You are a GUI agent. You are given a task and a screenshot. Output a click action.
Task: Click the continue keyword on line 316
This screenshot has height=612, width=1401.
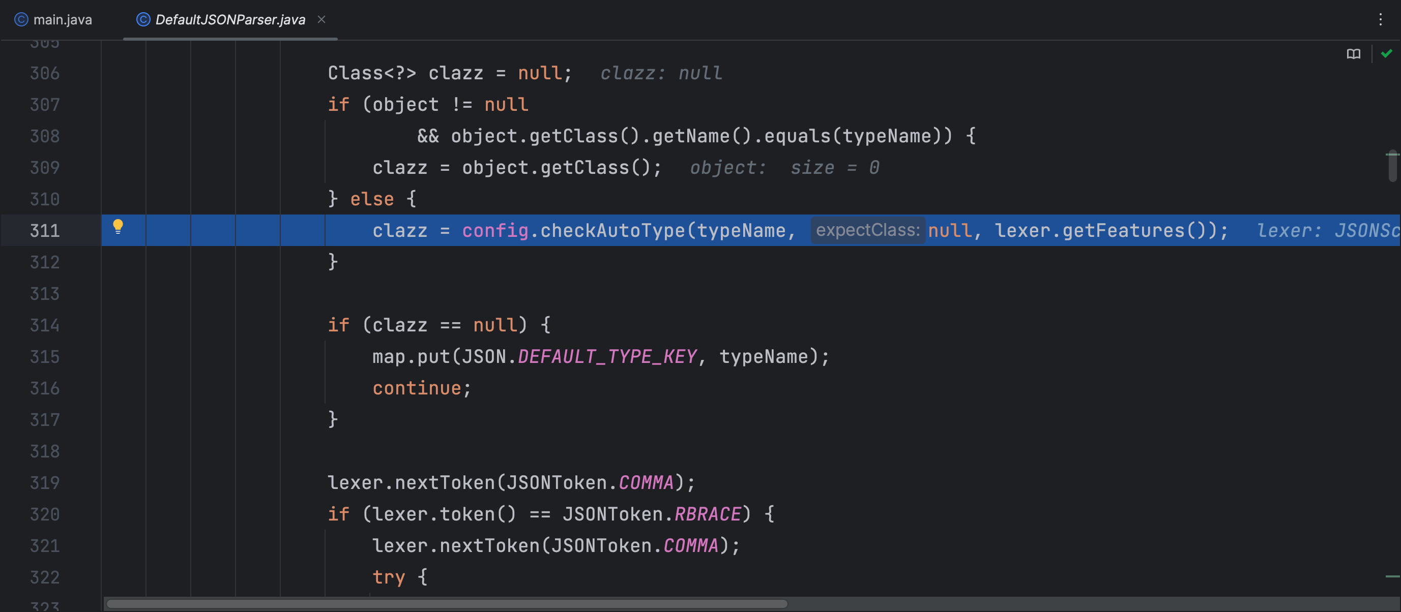pos(417,388)
